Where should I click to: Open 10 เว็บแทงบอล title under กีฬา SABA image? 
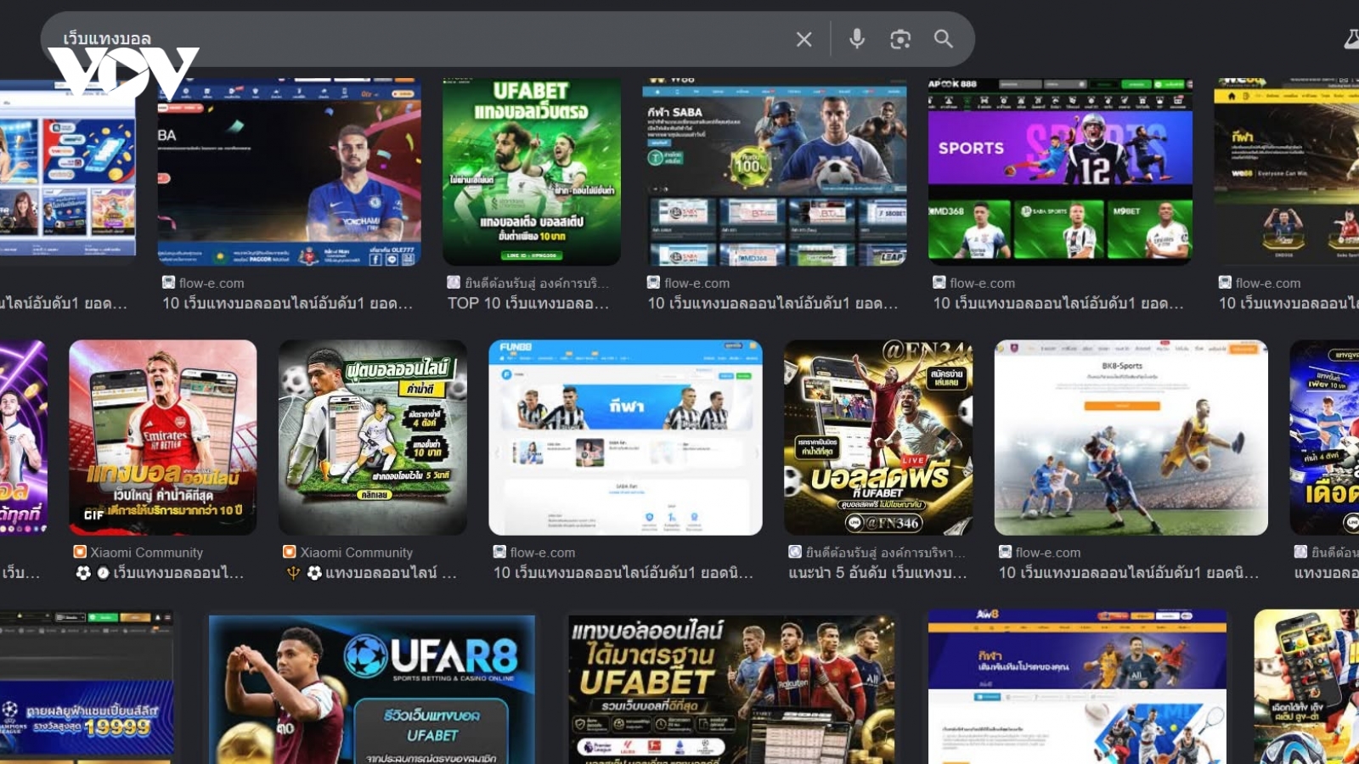773,304
